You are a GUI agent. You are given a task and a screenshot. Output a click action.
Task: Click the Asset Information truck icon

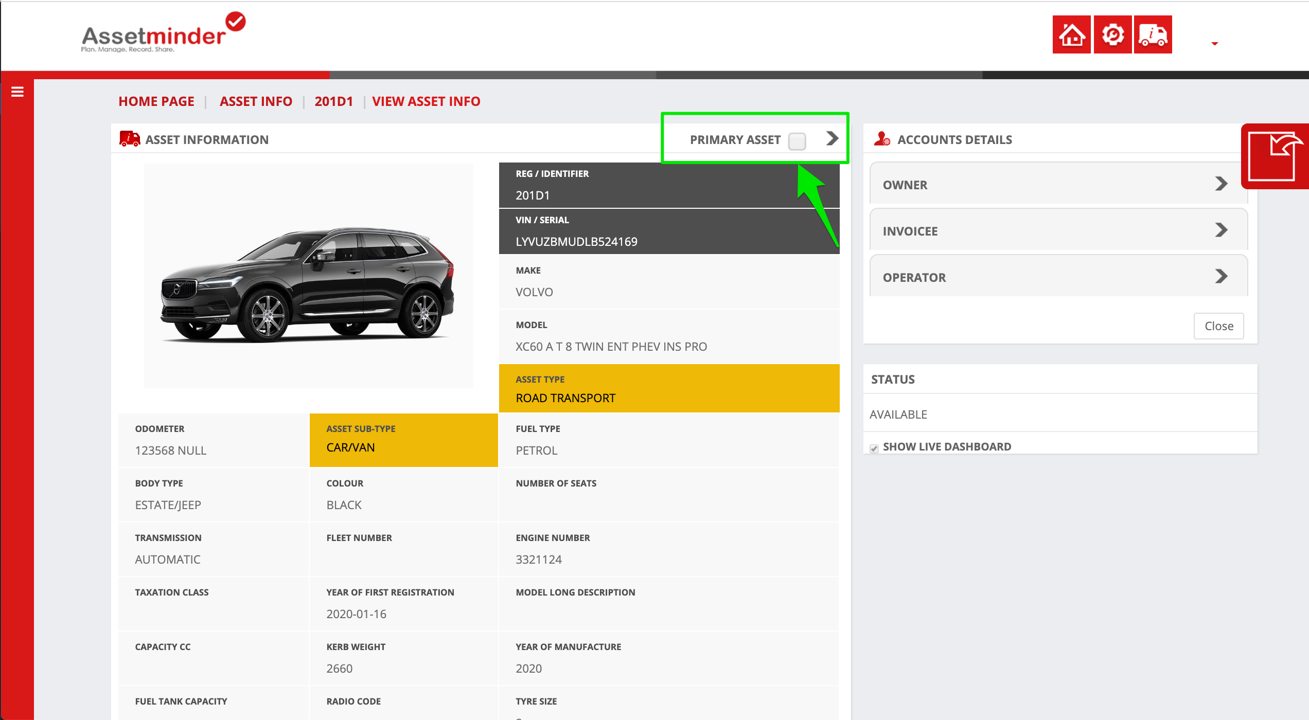point(130,139)
